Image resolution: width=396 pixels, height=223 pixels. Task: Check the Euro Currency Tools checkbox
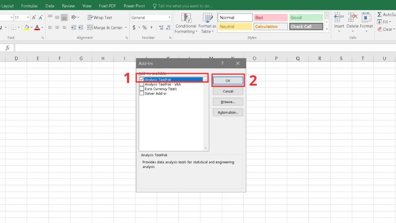pos(141,89)
